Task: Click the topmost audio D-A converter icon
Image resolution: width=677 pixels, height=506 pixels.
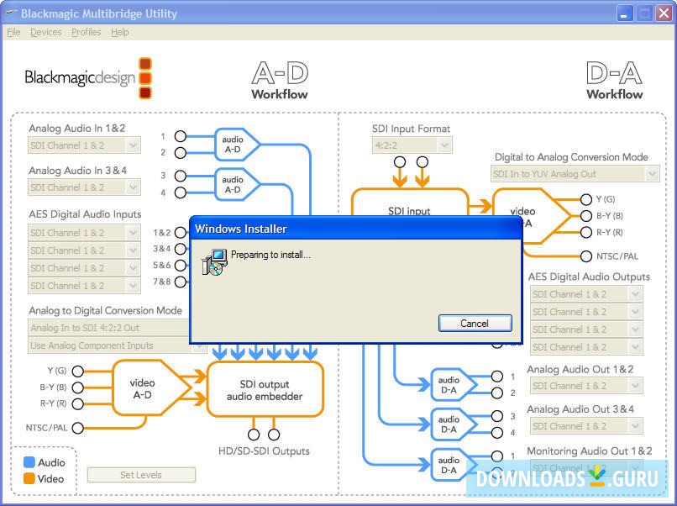Action: pos(450,382)
